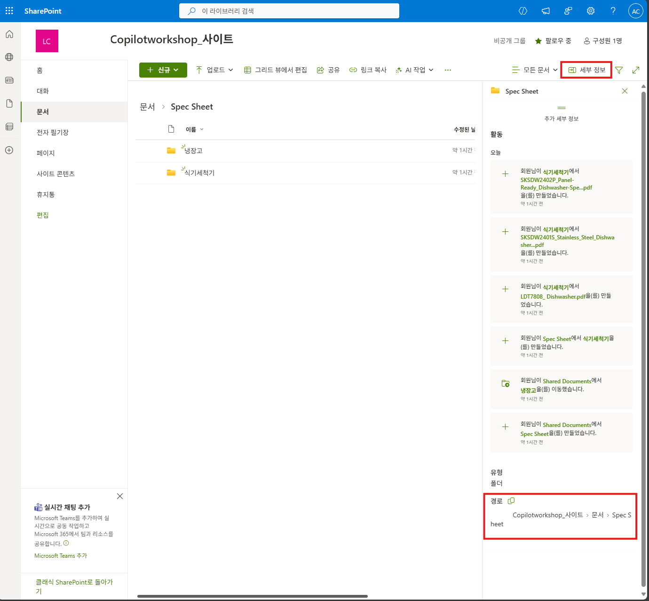Open the app launcher waffle icon
Screen dimensions: 649x601
tap(9, 11)
